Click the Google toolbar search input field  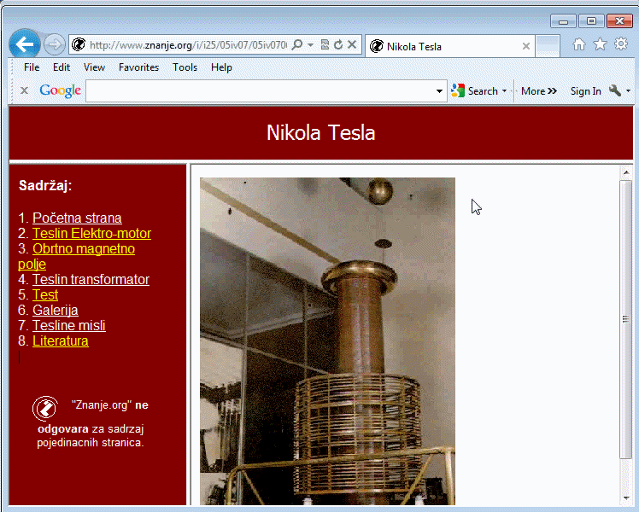[x=260, y=91]
